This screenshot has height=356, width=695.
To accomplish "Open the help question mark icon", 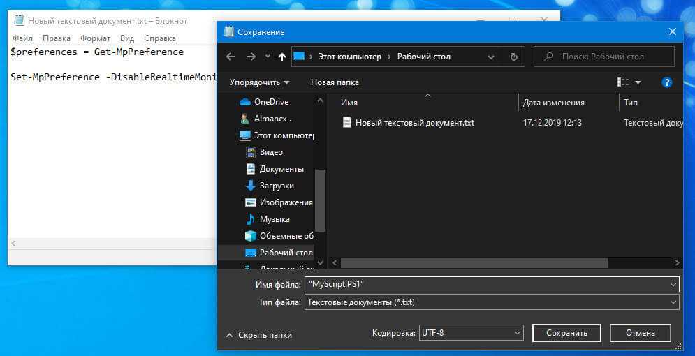I will [666, 82].
